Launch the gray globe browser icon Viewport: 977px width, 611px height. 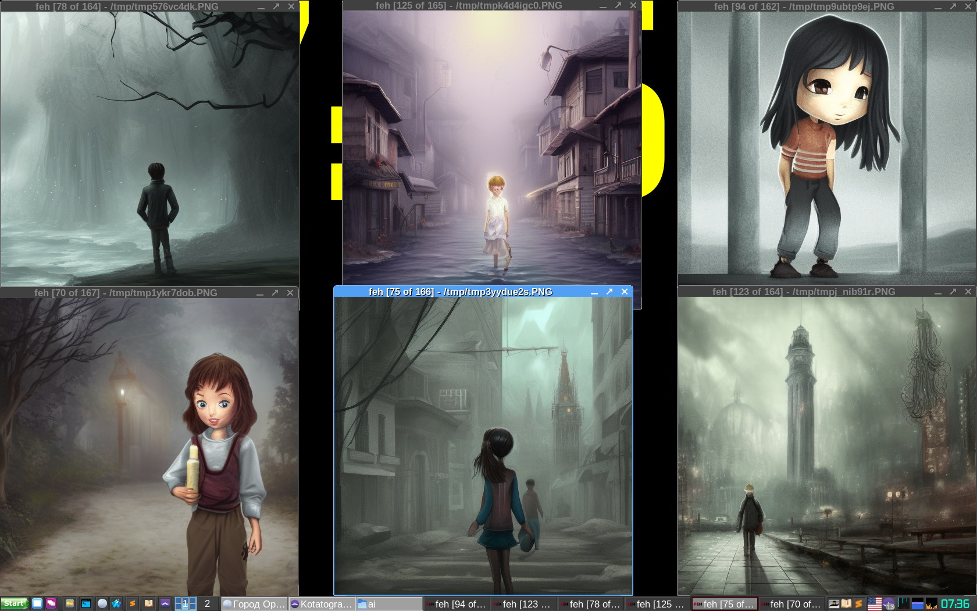point(102,604)
